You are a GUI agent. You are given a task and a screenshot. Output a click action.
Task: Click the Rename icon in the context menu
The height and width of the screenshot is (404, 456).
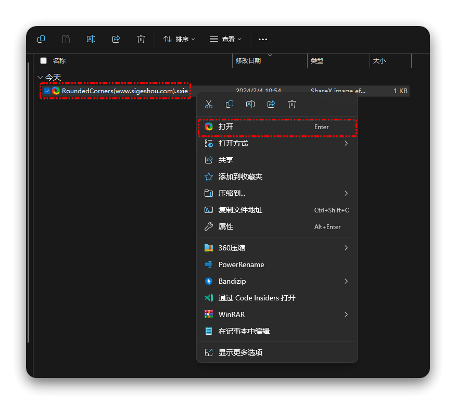[x=250, y=104]
